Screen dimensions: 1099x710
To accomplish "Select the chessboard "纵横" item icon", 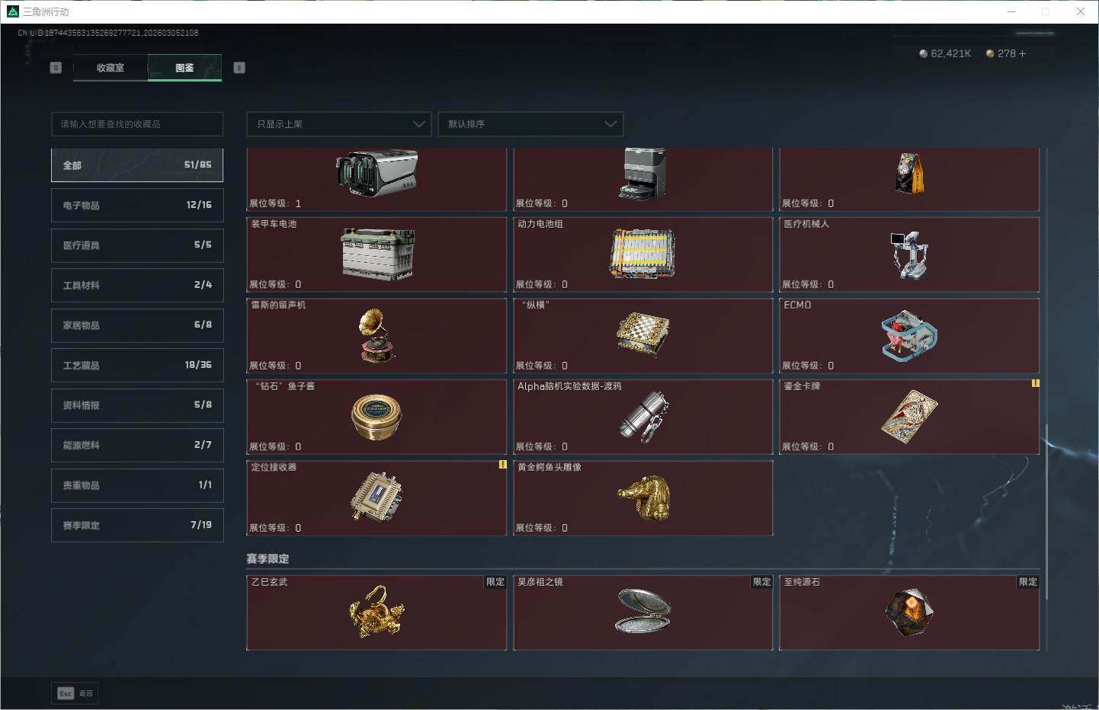I will pos(642,335).
